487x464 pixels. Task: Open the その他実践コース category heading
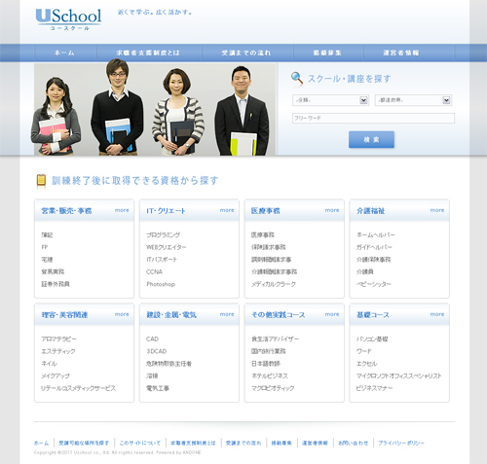(x=279, y=315)
